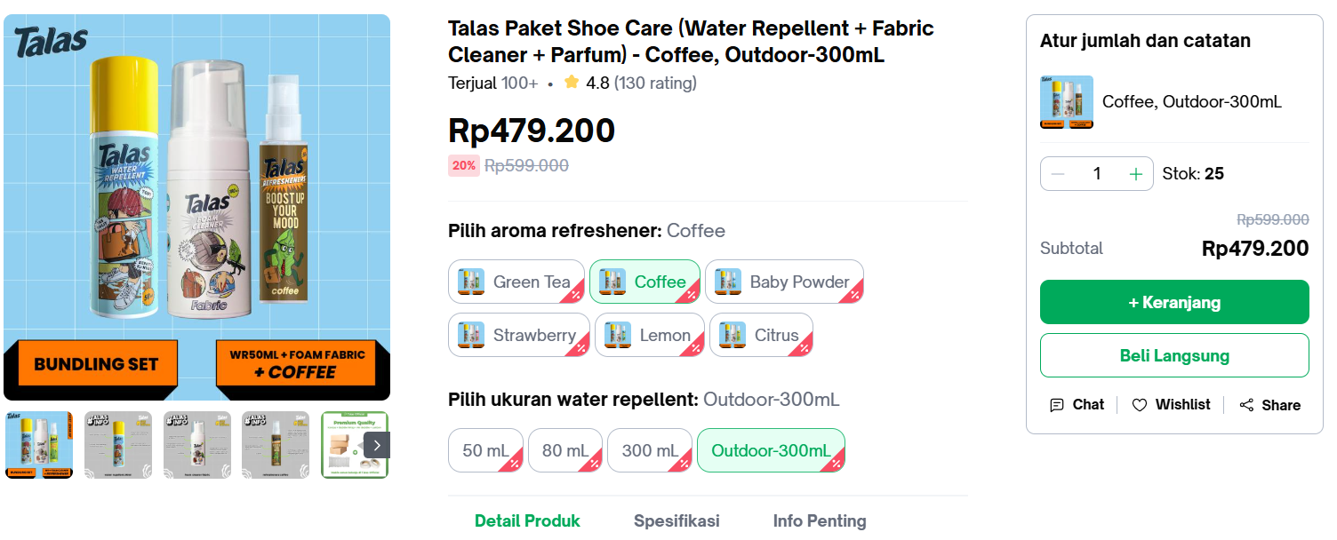Screen dimensions: 1337x540
Task: Open the Info Penting tab
Action: point(819,521)
